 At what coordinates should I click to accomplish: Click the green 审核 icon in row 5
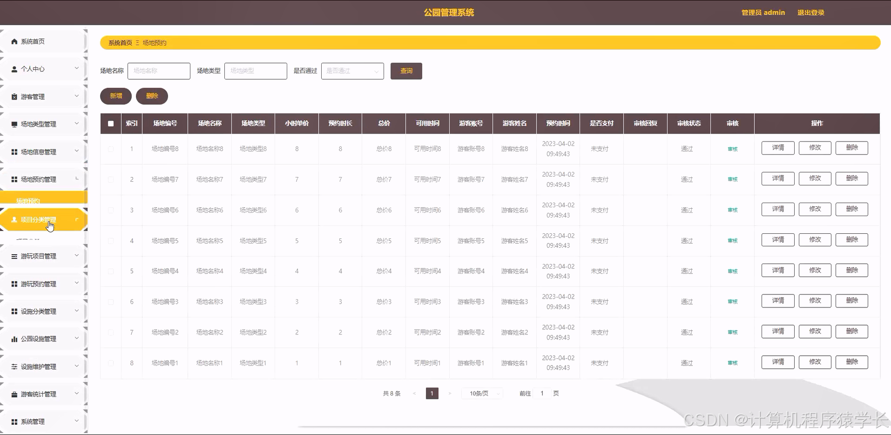tap(733, 271)
